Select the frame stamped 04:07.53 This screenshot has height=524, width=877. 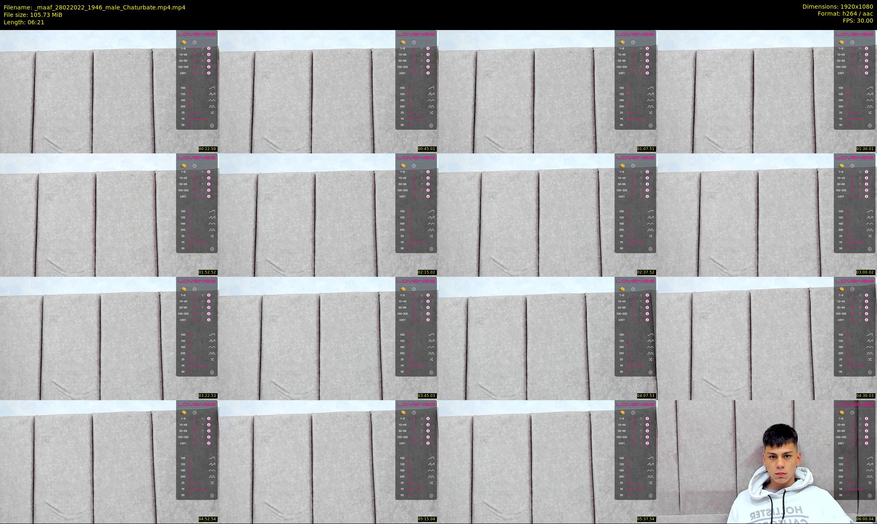click(x=548, y=338)
